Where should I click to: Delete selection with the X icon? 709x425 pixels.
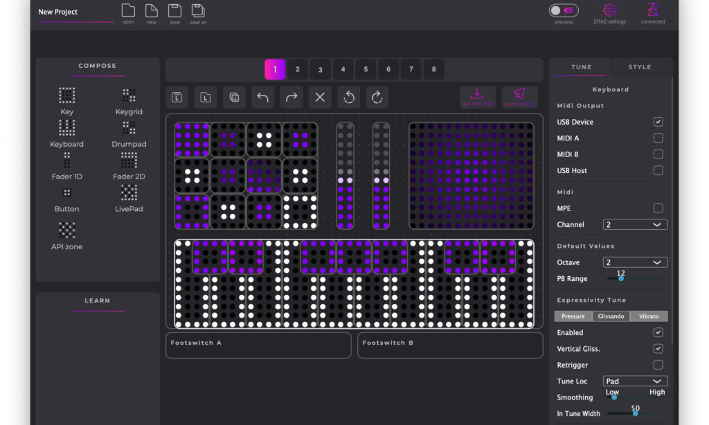(x=320, y=98)
